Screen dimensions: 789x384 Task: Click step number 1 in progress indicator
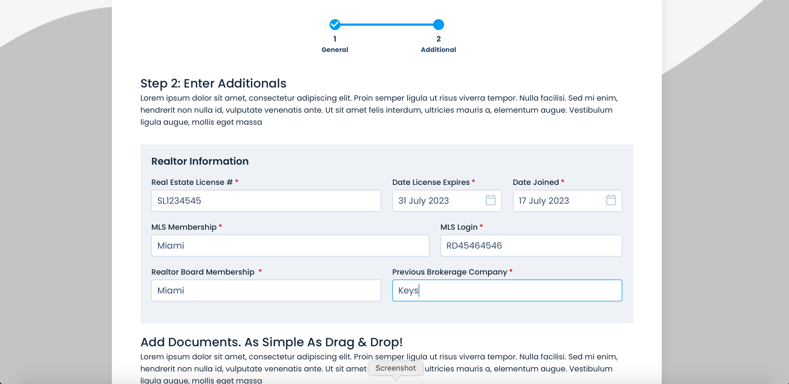point(335,39)
